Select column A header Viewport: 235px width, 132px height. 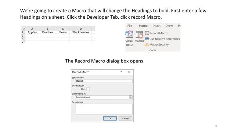click(x=32, y=29)
